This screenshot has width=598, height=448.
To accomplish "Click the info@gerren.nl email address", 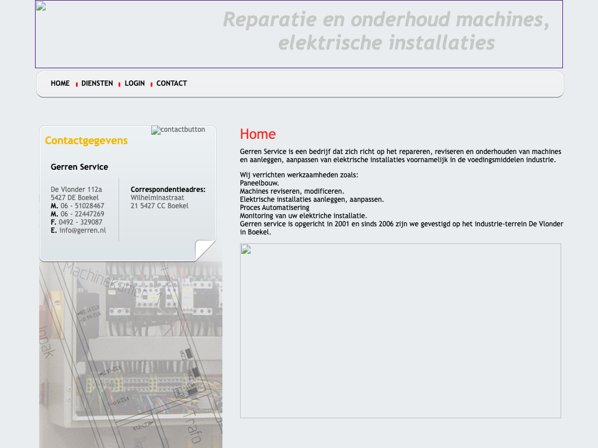I will (x=82, y=230).
